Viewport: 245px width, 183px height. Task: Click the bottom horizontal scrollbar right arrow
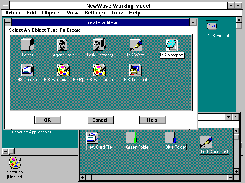(x=230, y=178)
